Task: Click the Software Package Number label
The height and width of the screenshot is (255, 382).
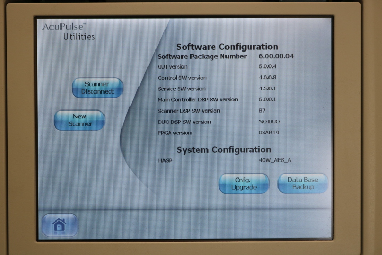Action: [202, 56]
